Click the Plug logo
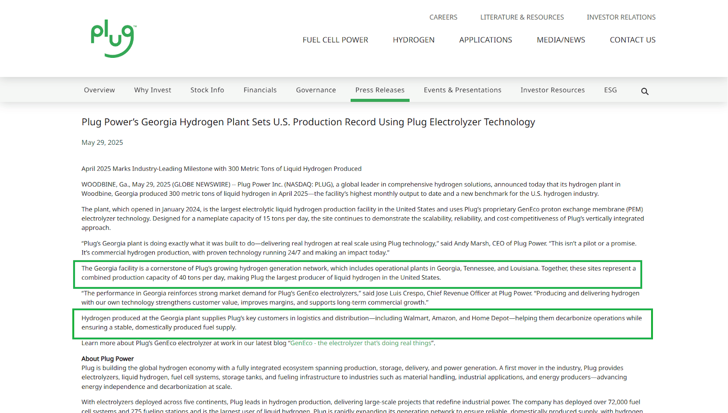This screenshot has height=413, width=728. [x=114, y=39]
